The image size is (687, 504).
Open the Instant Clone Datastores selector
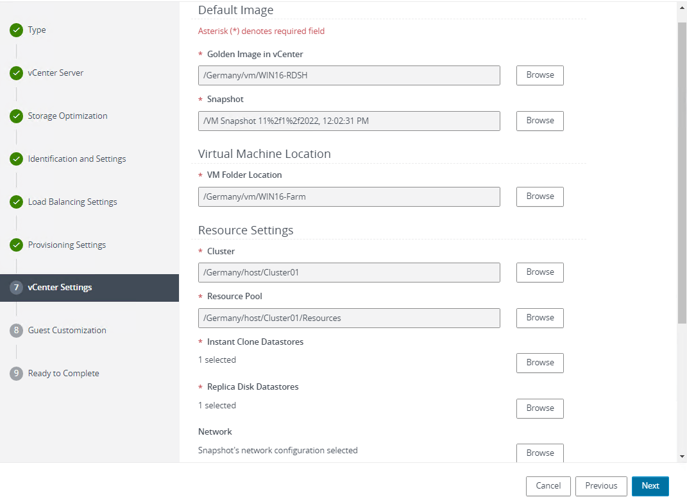point(539,363)
